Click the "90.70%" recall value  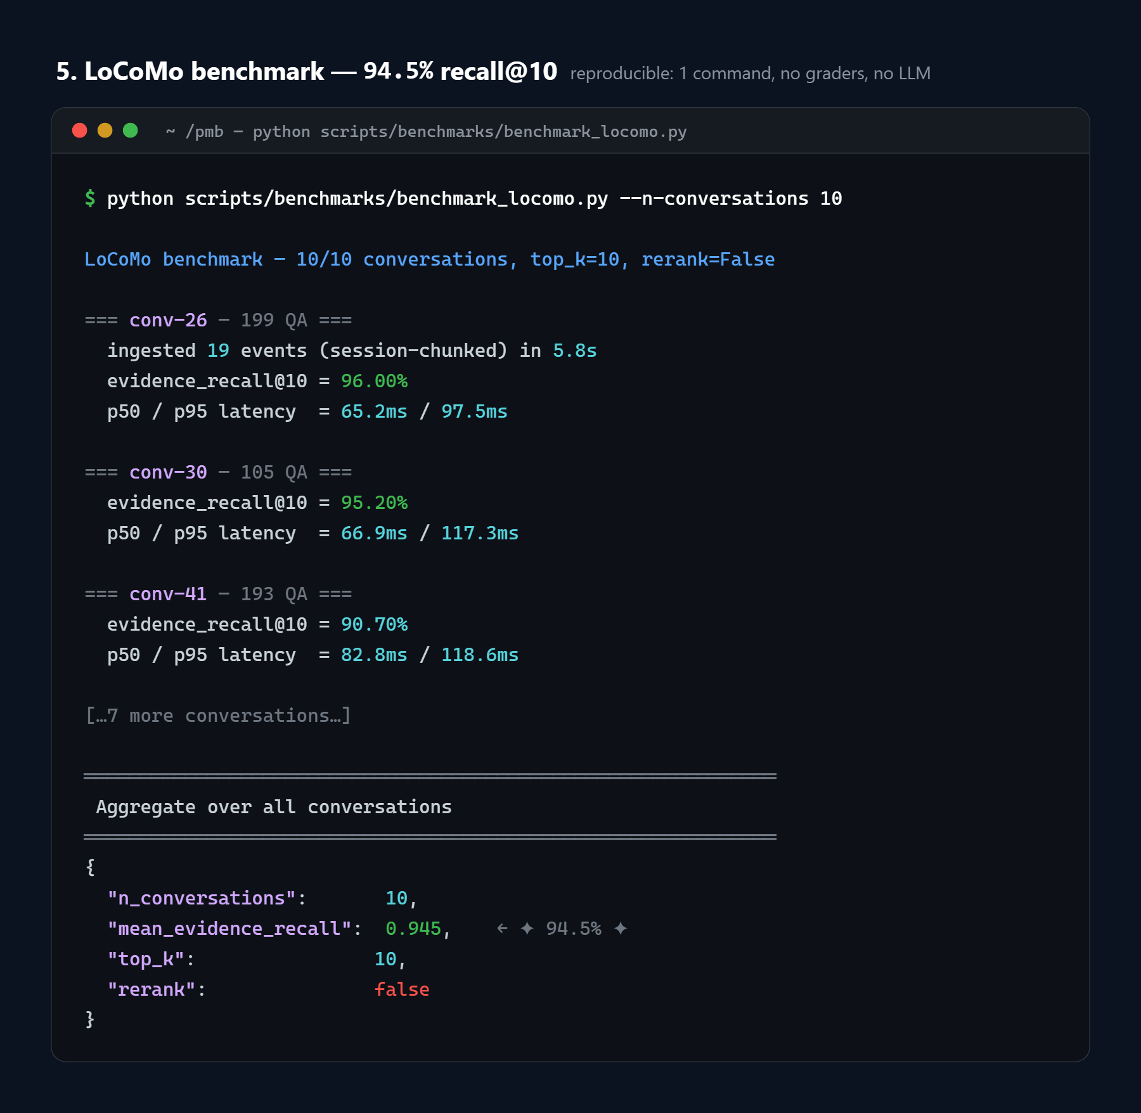(x=375, y=624)
